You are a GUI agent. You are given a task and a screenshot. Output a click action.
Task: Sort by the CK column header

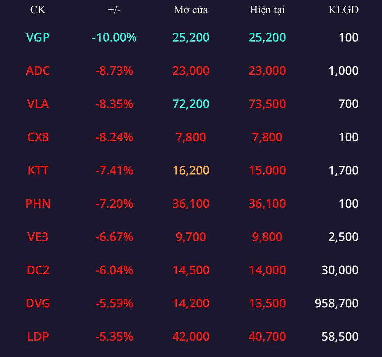click(38, 10)
